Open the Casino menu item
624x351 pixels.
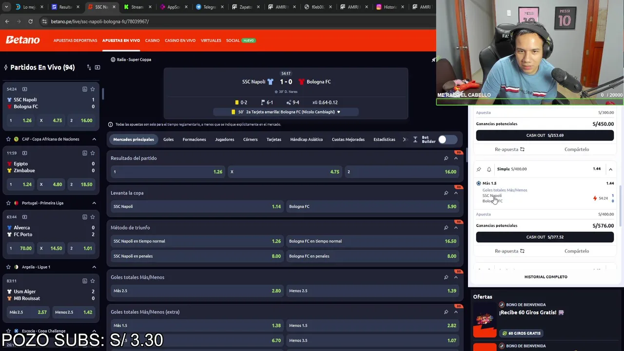(x=152, y=40)
